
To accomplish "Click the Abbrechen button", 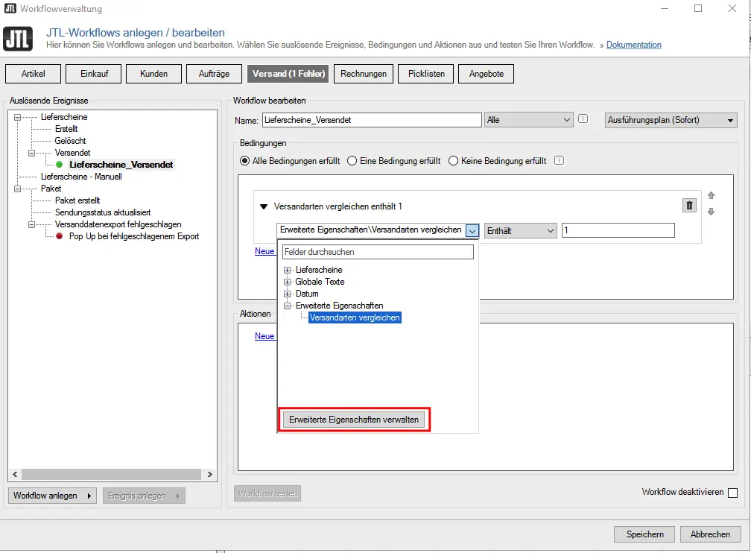I will [710, 534].
